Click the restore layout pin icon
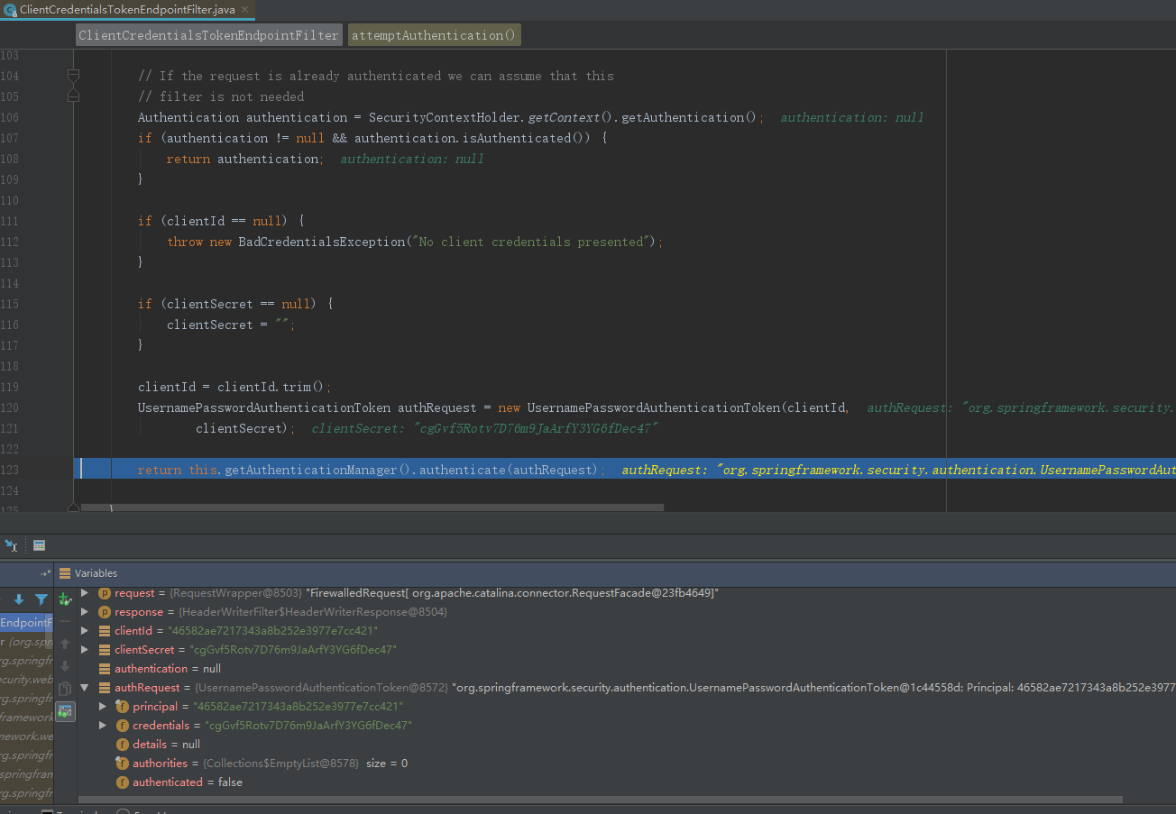 click(45, 573)
